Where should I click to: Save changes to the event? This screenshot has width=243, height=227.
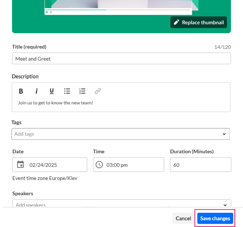point(215,218)
